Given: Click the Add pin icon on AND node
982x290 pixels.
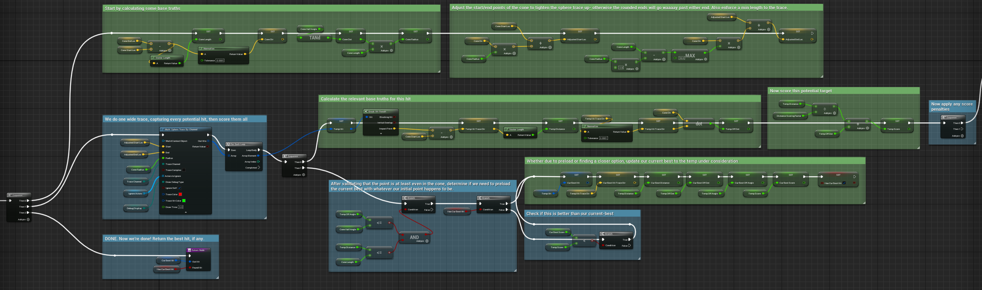Looking at the screenshot, I should pyautogui.click(x=427, y=241).
